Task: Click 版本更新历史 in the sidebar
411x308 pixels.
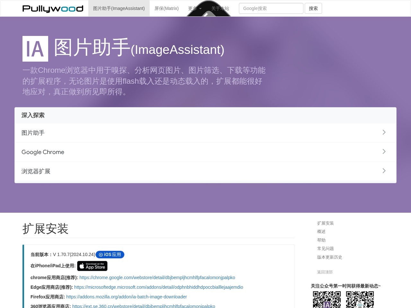Action: (x=329, y=257)
